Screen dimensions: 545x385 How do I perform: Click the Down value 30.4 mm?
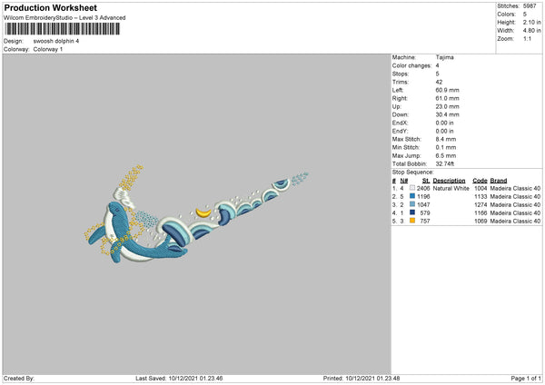(x=447, y=114)
